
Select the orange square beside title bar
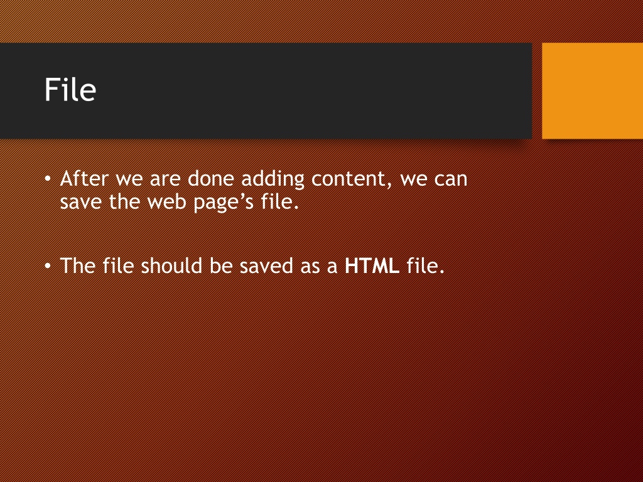592,90
